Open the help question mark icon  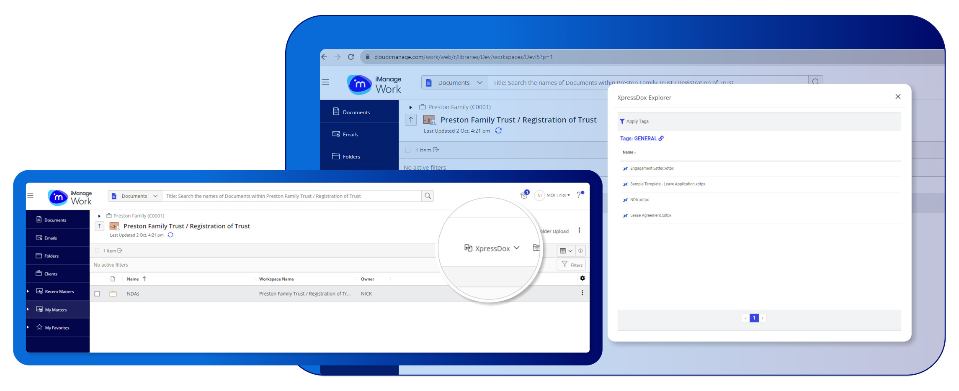pos(579,195)
